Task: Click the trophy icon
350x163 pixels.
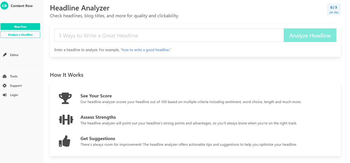Action: 66,99
